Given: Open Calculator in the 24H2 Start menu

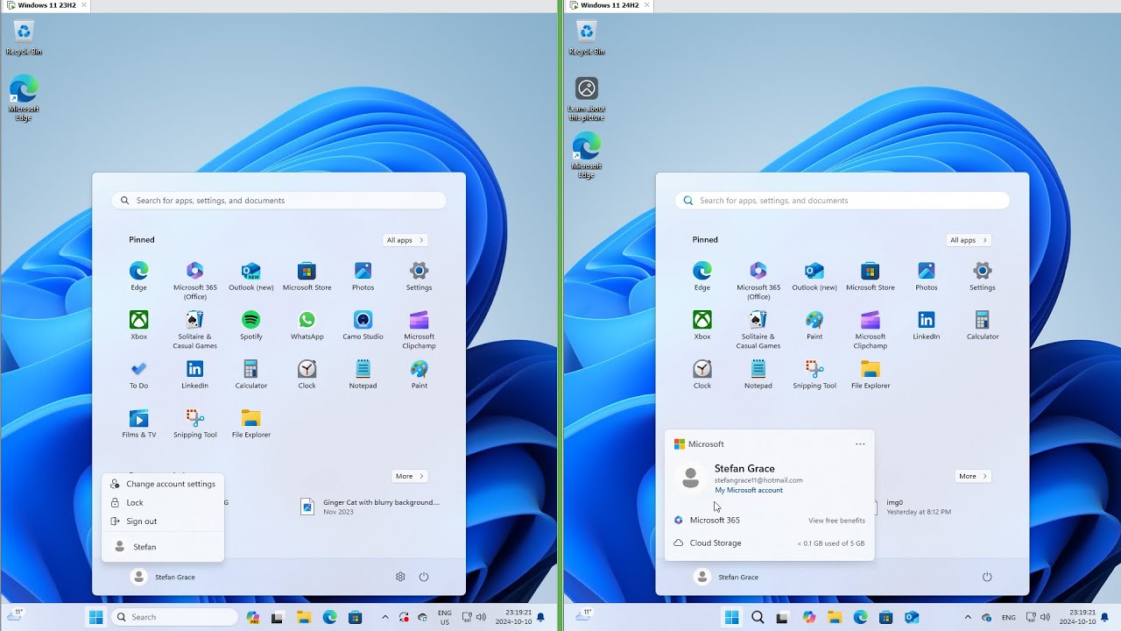Looking at the screenshot, I should point(982,325).
